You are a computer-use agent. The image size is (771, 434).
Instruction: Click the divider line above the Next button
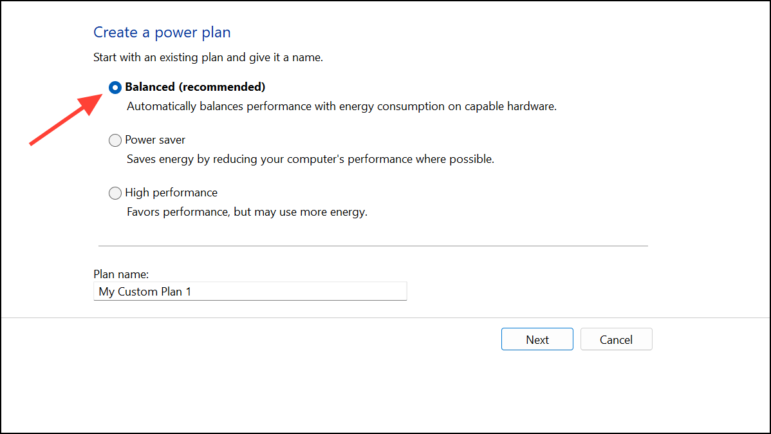(385, 318)
